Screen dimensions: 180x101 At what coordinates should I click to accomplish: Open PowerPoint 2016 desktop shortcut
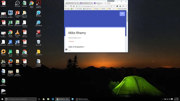coord(17,14)
